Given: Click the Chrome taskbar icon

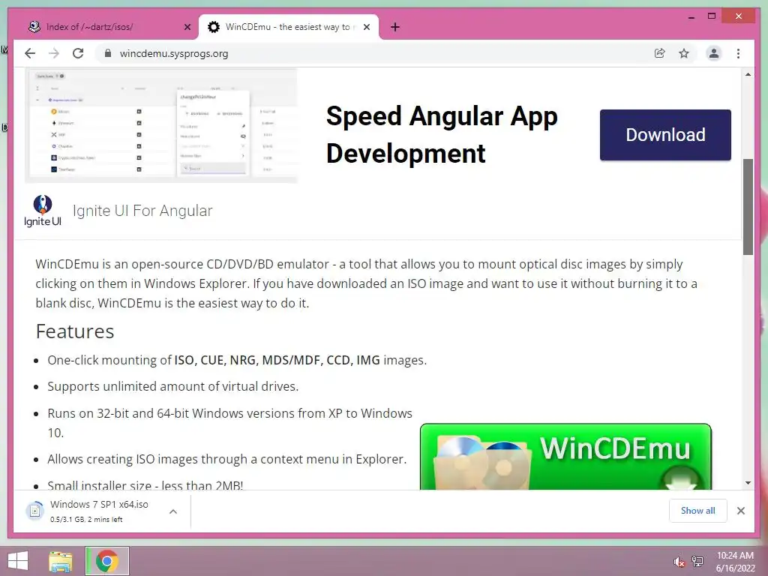Looking at the screenshot, I should [x=107, y=561].
